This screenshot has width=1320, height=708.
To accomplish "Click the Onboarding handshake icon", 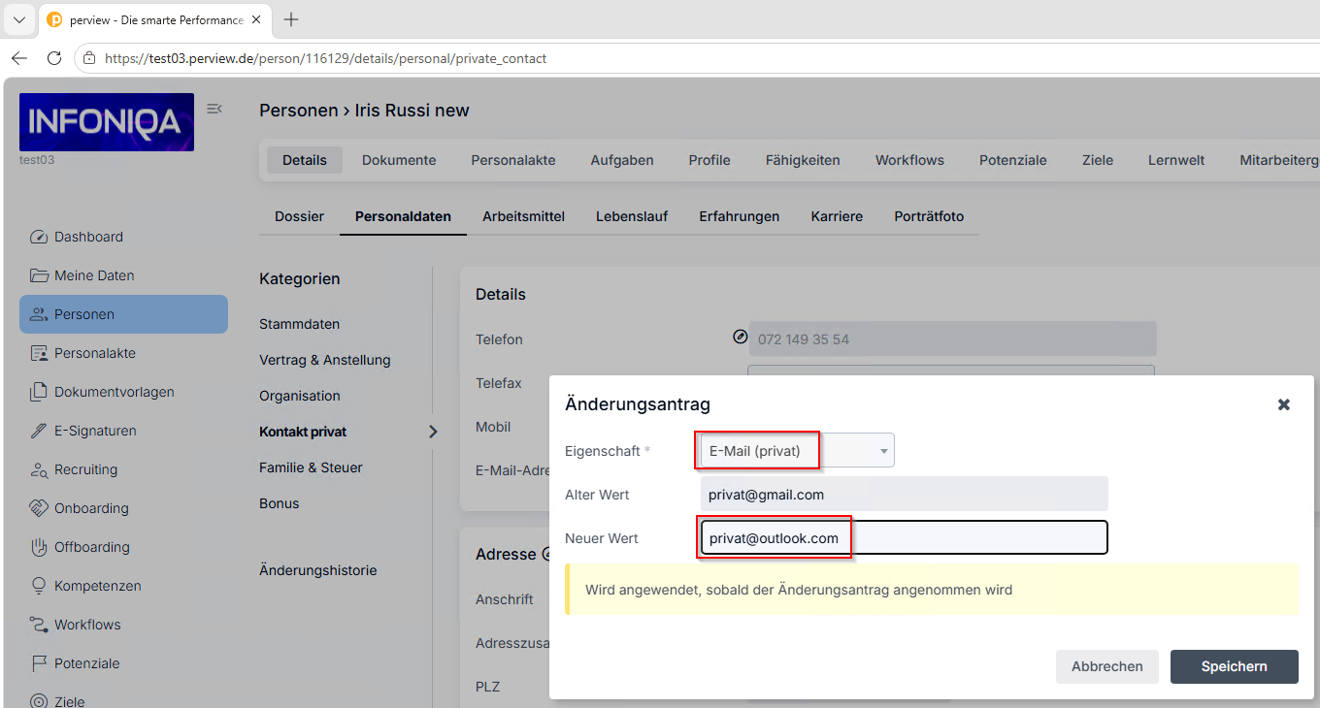I will 39,508.
